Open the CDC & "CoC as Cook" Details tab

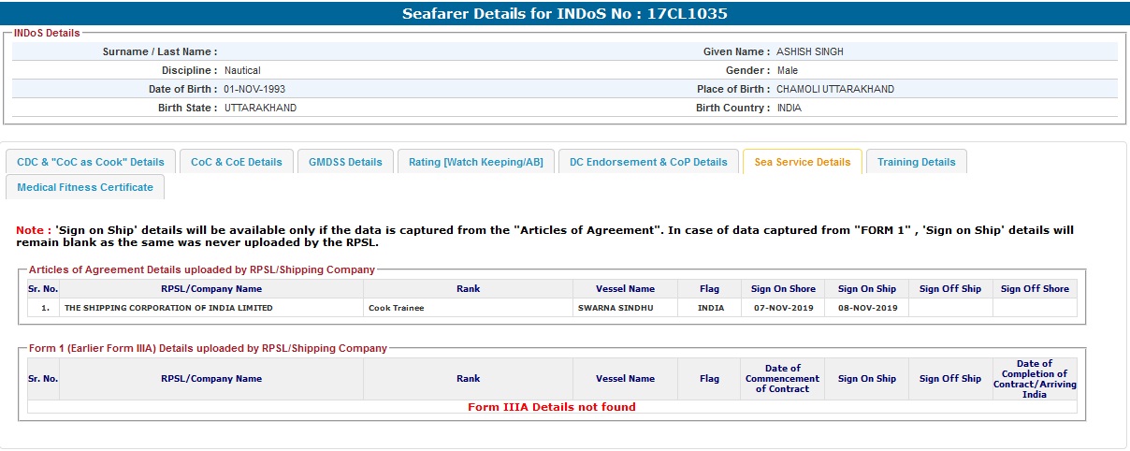[x=90, y=162]
